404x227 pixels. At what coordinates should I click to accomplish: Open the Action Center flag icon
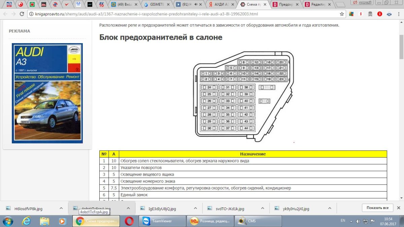click(x=373, y=221)
